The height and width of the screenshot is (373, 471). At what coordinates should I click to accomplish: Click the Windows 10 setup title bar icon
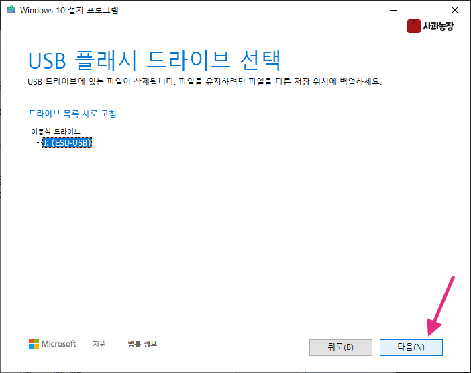(11, 9)
